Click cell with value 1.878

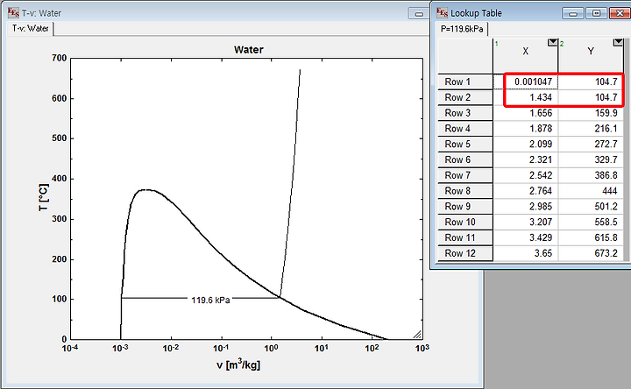[x=526, y=129]
